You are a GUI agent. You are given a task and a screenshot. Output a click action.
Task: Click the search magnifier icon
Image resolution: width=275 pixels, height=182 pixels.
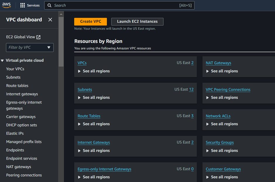pos(49,6)
